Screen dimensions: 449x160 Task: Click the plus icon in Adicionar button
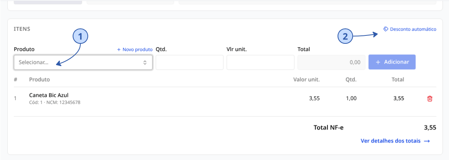378,62
